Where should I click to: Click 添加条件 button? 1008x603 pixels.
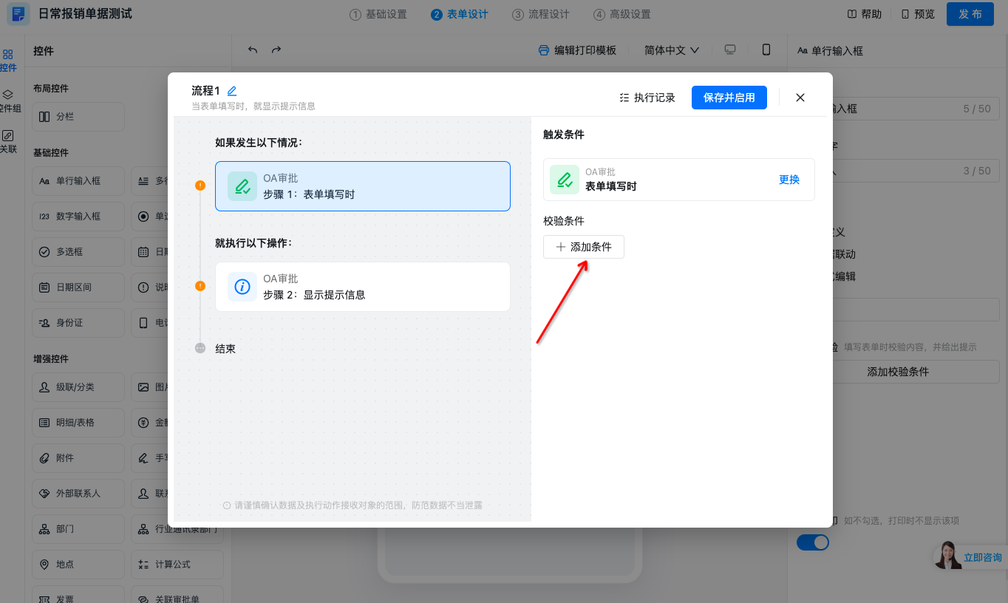[x=583, y=247]
